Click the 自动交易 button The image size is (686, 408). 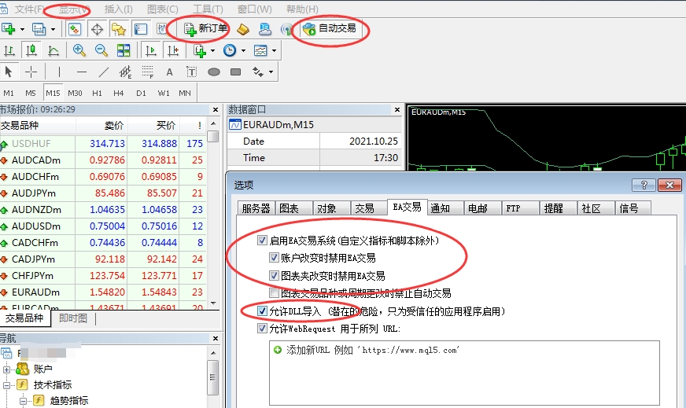pos(330,29)
